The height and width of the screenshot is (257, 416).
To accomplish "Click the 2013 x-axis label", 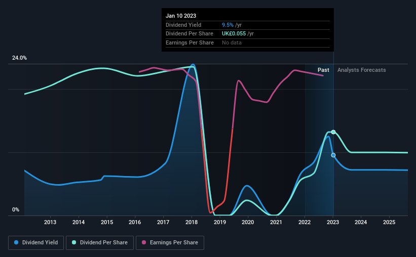I will tap(50, 222).
